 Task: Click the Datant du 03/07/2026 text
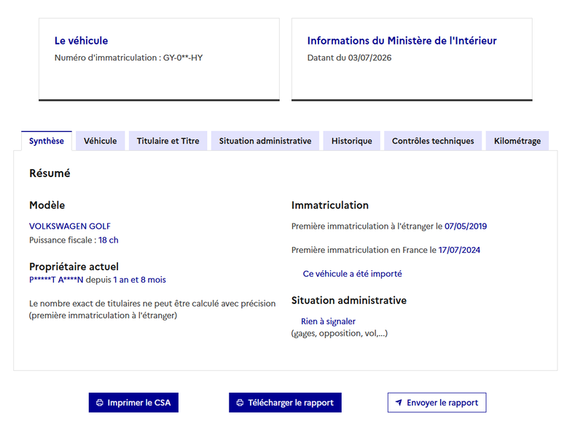coord(349,58)
